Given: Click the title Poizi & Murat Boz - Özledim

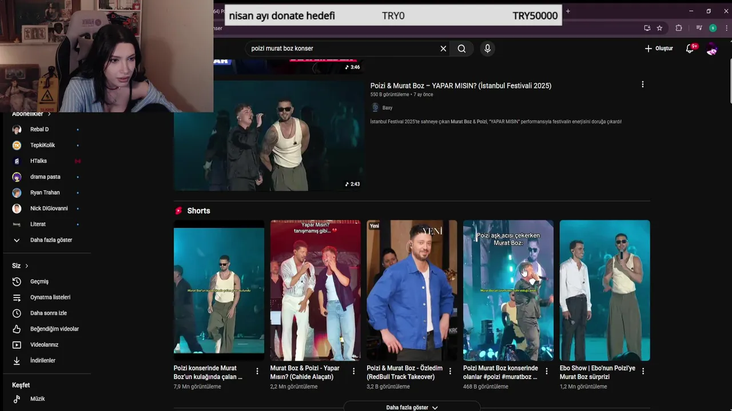Looking at the screenshot, I should coord(404,372).
